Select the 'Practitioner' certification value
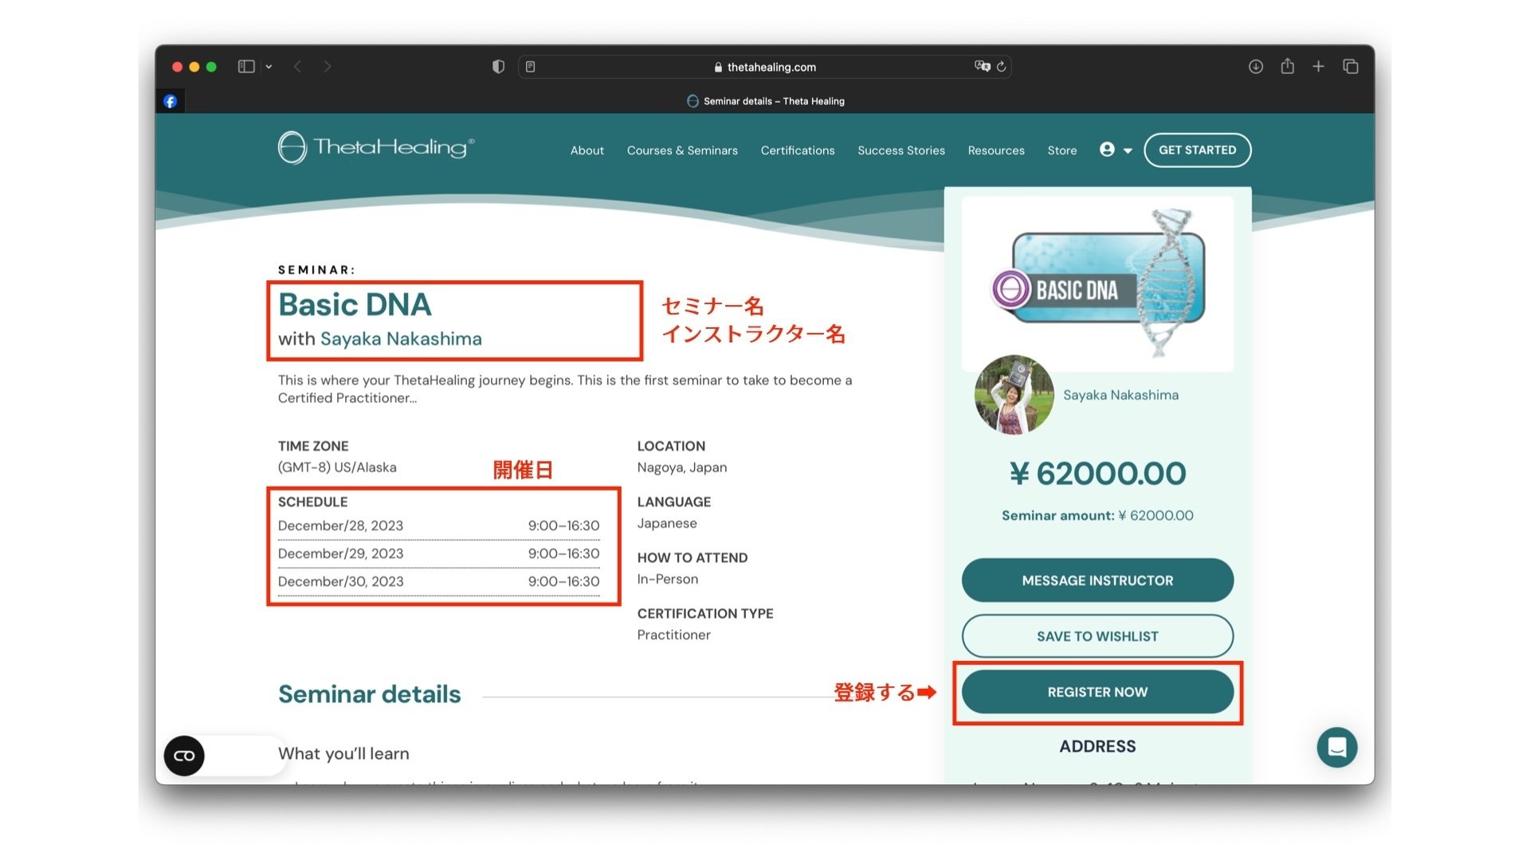1530x860 pixels. tap(673, 635)
